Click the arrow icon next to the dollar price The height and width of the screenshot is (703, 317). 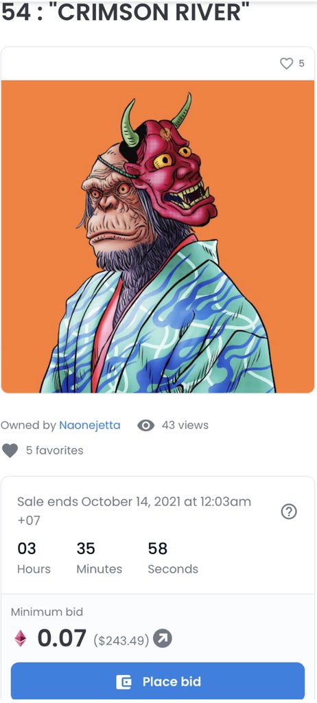click(163, 639)
